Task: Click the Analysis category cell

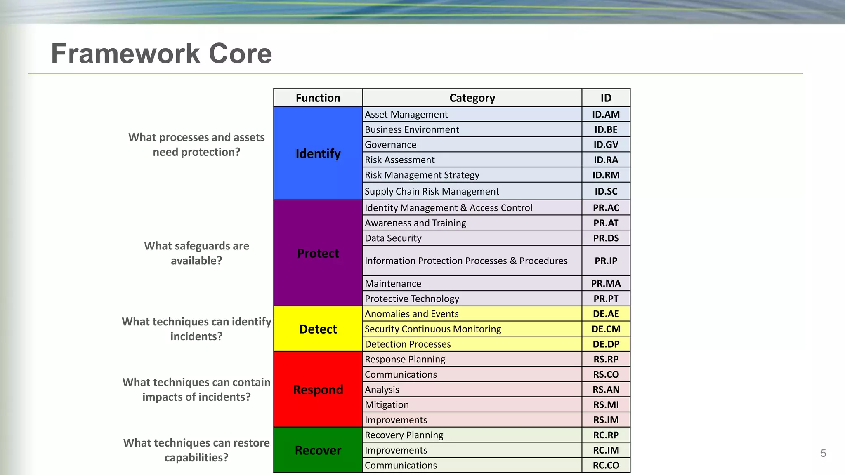Action: [x=472, y=390]
